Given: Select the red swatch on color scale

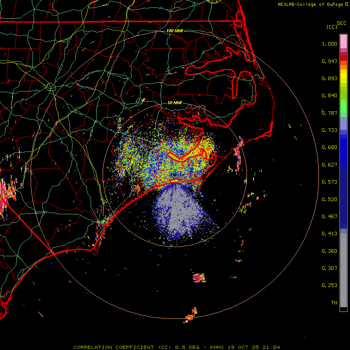Looking at the screenshot, I should point(343,58).
